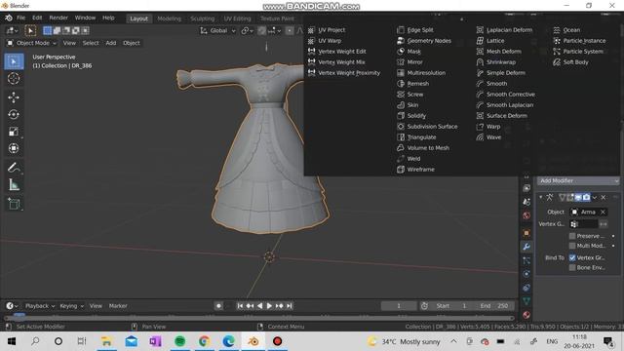Open the Playback dropdown

point(39,306)
